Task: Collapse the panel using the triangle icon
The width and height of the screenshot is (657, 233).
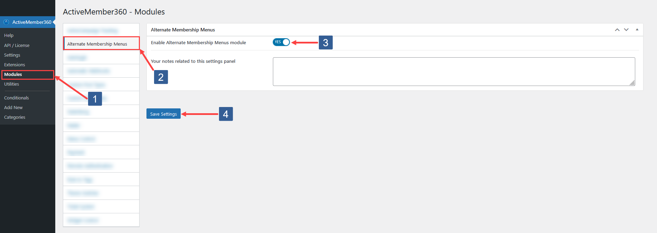Action: point(637,30)
